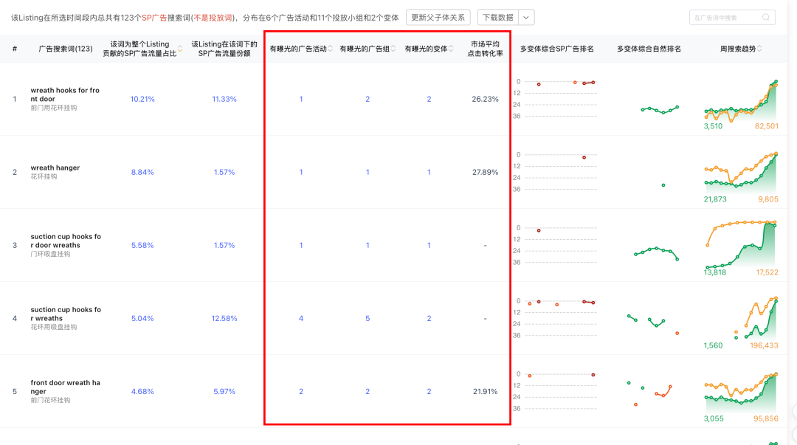Click 21.91% market conversion rate
Screen dimensions: 797x445
[x=485, y=392]
